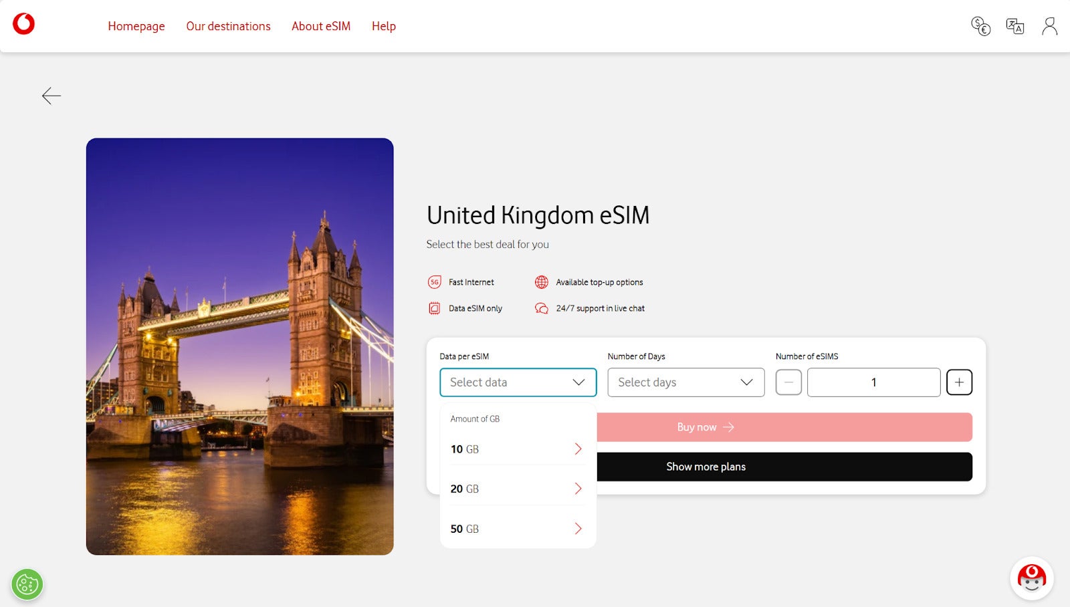Screen dimensions: 1070x607
Task: Click the Data eSIM chip icon
Action: (x=435, y=308)
